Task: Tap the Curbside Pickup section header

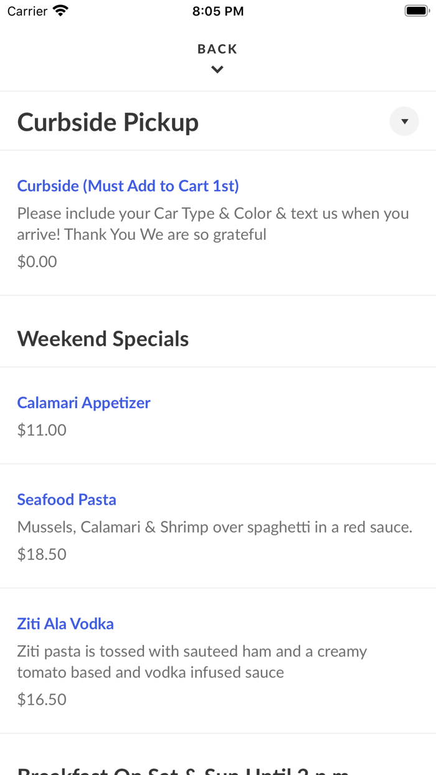Action: pyautogui.click(x=108, y=122)
